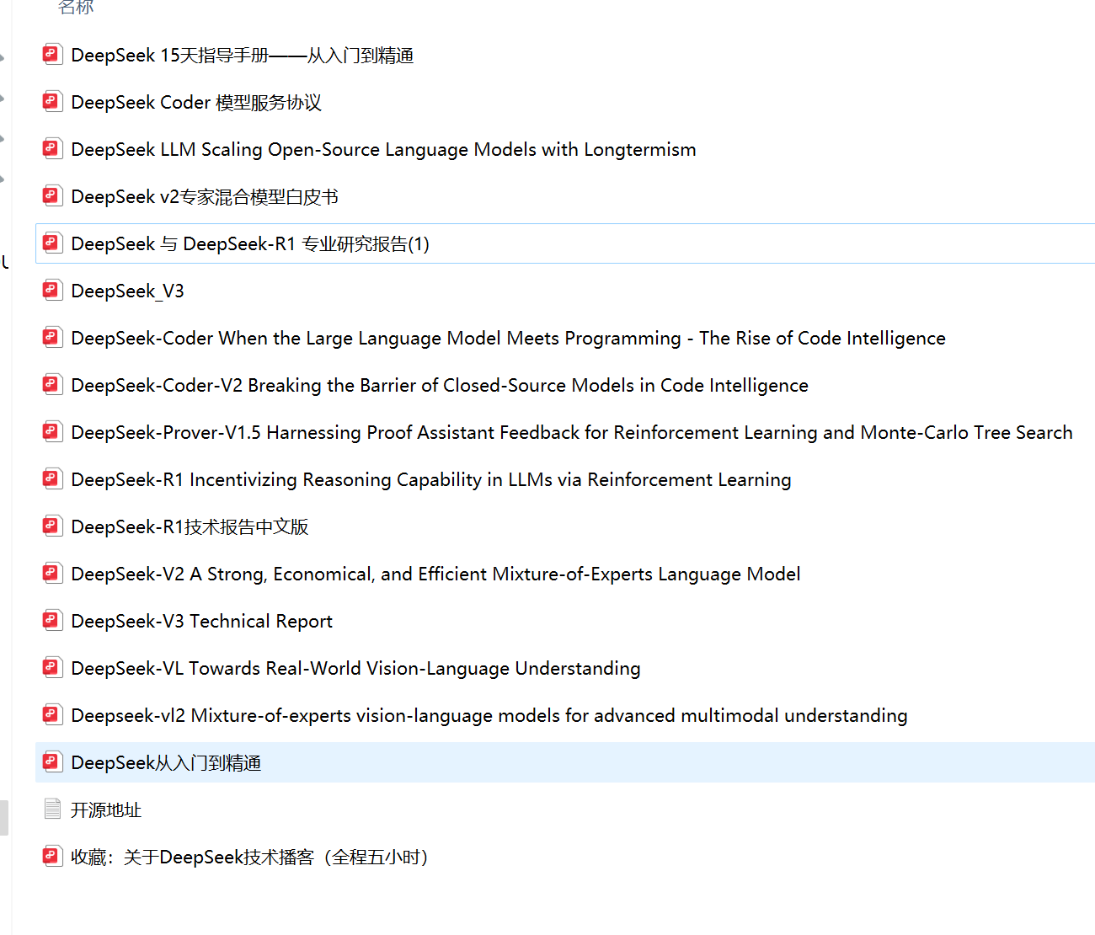This screenshot has width=1095, height=935.
Task: Click PDF icon of DeepSeek从入门到精通
Action: [52, 762]
